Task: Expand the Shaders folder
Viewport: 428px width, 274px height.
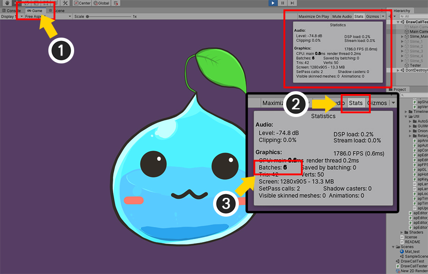Action: coord(402,233)
